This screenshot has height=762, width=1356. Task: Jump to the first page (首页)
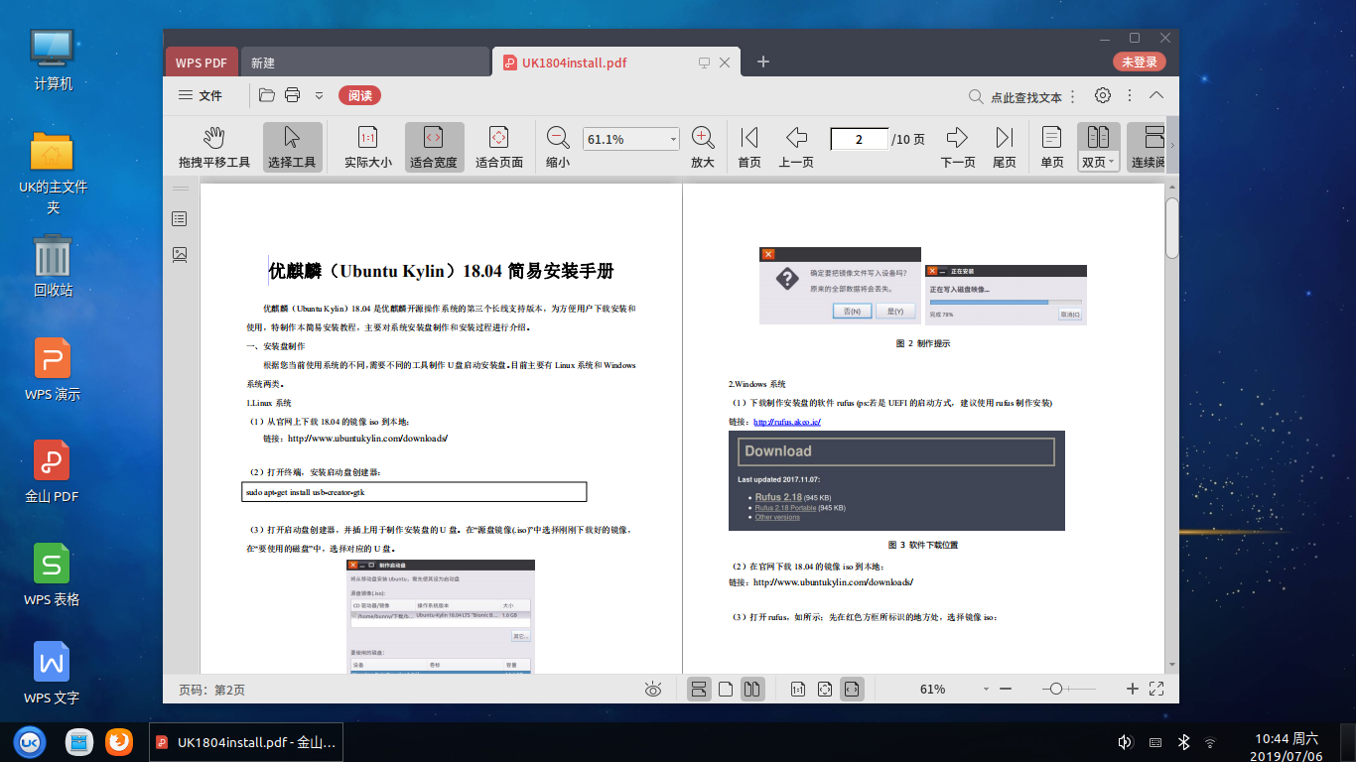click(x=747, y=146)
